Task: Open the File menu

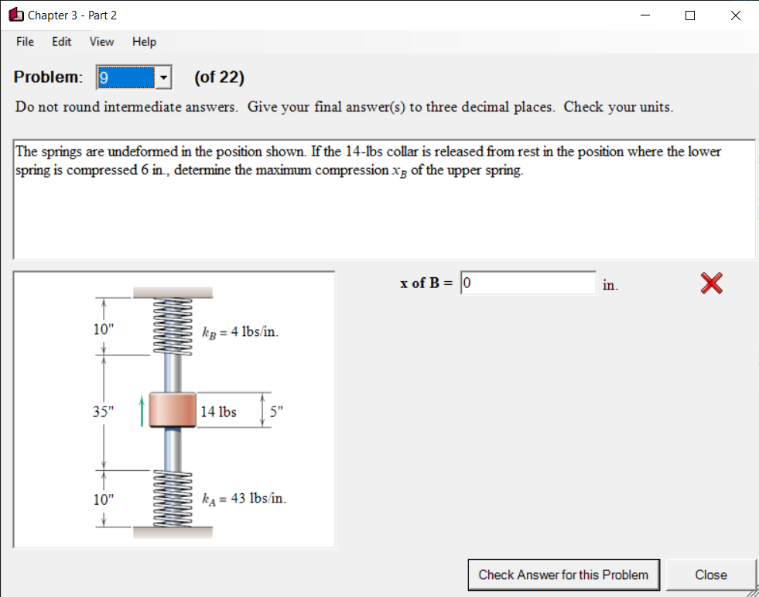Action: tap(24, 42)
